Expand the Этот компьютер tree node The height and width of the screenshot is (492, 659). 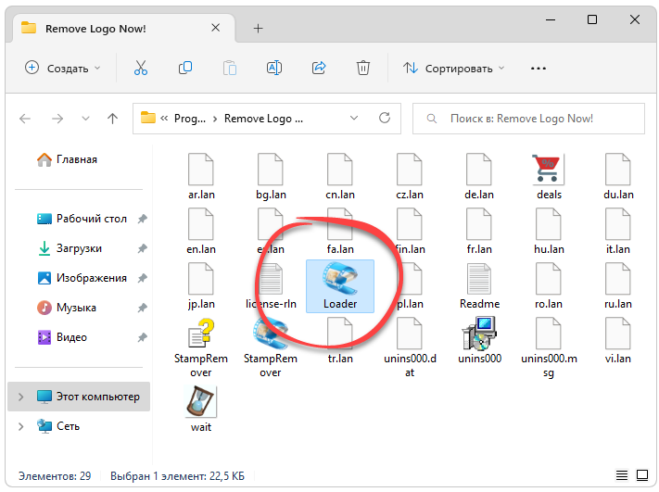tap(20, 397)
